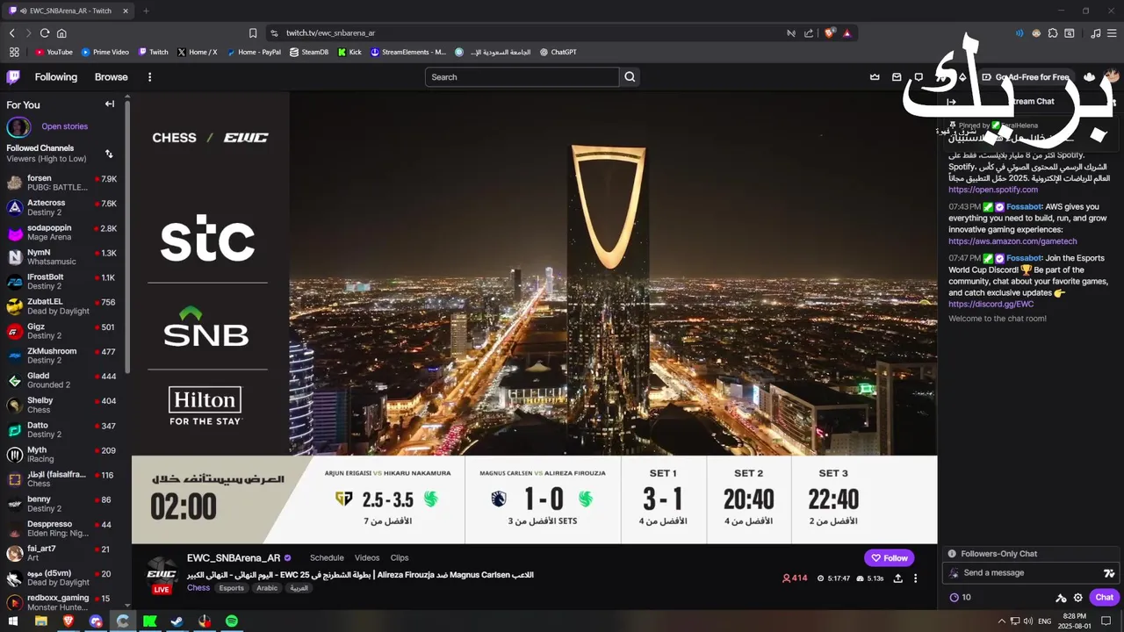Open the Kick bookmark

click(349, 53)
